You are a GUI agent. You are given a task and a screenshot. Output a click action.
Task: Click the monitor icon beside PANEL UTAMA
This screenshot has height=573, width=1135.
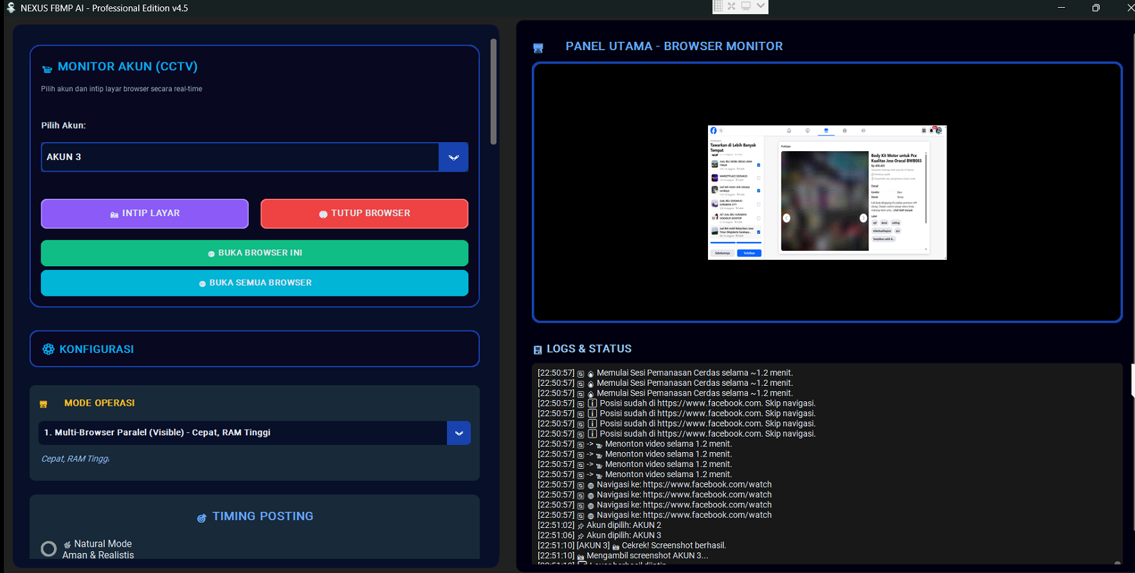click(x=538, y=48)
